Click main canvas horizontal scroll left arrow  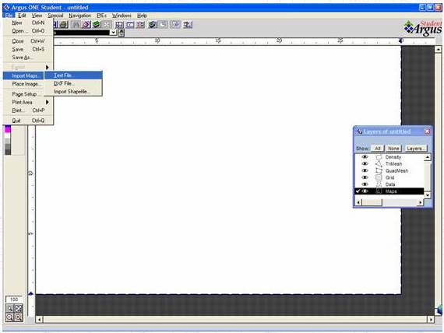tap(40, 320)
